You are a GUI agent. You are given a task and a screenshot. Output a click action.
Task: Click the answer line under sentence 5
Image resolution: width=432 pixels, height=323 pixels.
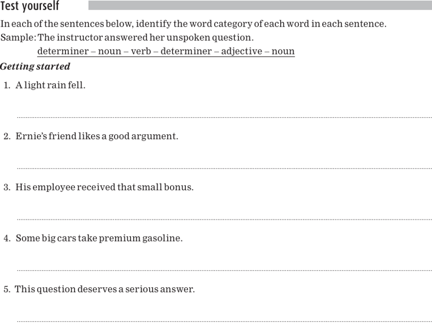point(224,320)
